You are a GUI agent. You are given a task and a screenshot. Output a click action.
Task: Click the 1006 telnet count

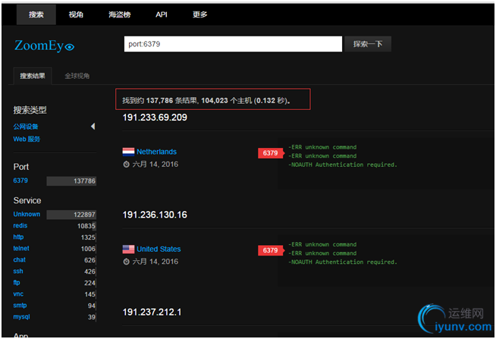[x=88, y=249]
